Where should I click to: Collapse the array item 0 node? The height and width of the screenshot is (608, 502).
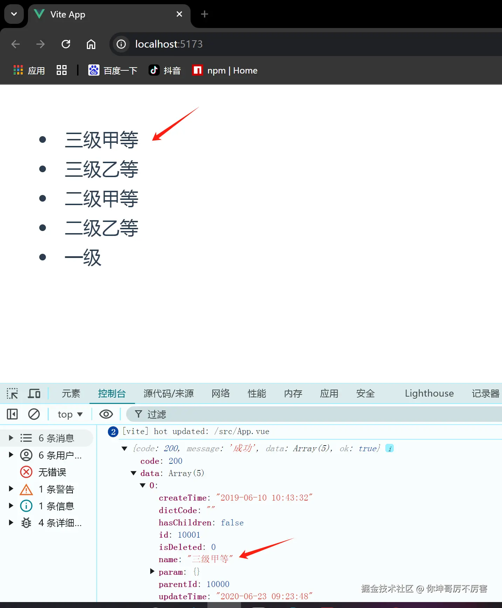click(x=143, y=485)
